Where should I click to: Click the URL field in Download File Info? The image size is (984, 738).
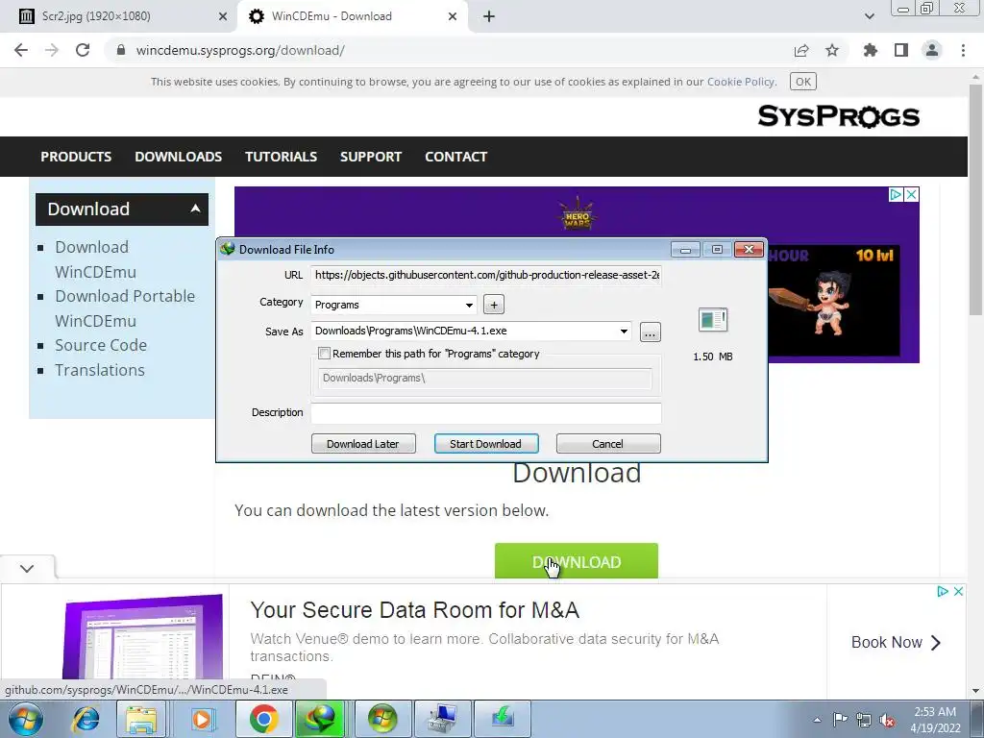tap(486, 275)
